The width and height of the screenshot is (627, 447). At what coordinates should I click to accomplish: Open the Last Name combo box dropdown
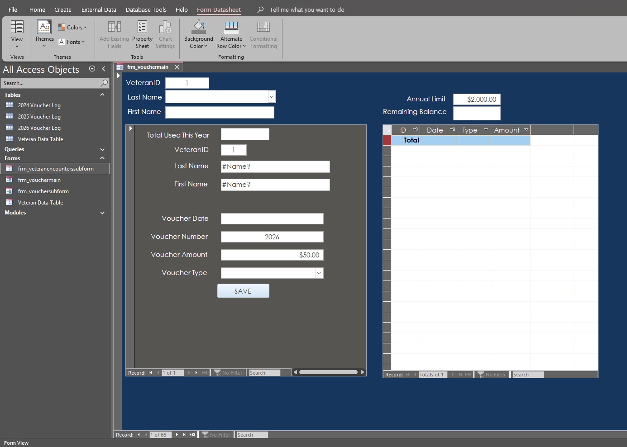[272, 97]
